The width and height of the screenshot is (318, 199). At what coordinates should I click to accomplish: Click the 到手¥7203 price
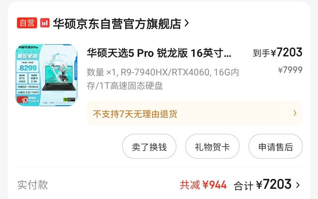[x=277, y=52]
